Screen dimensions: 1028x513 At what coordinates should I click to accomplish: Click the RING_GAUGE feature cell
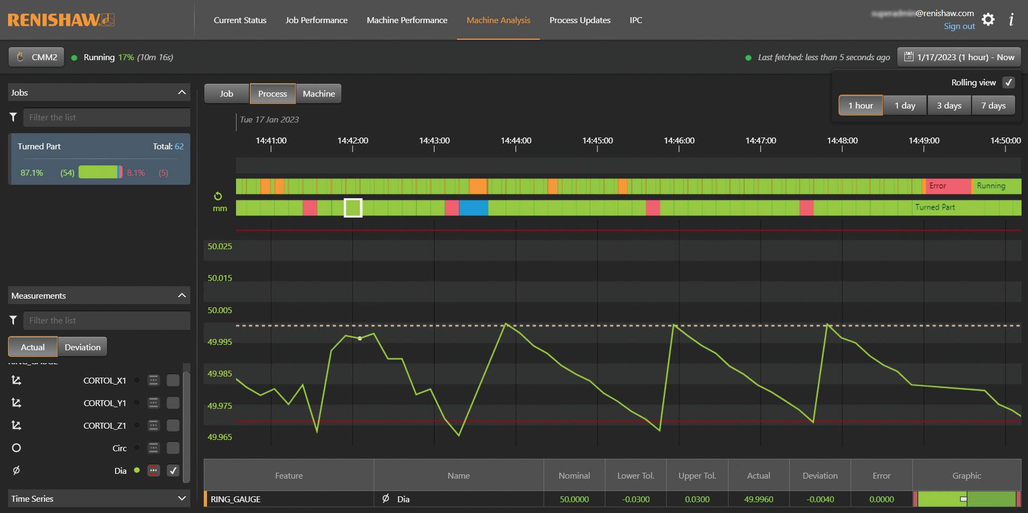[x=289, y=499]
